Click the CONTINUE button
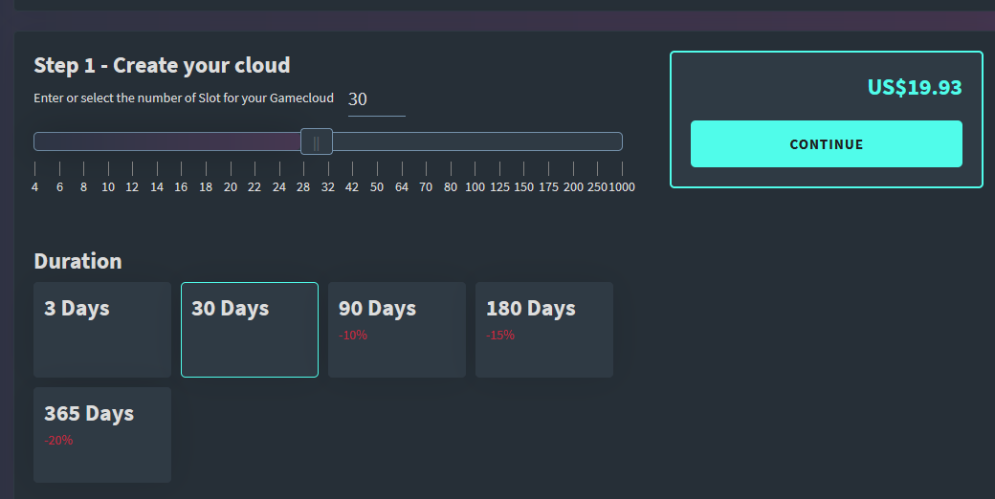Viewport: 995px width, 499px height. pyautogui.click(x=826, y=144)
